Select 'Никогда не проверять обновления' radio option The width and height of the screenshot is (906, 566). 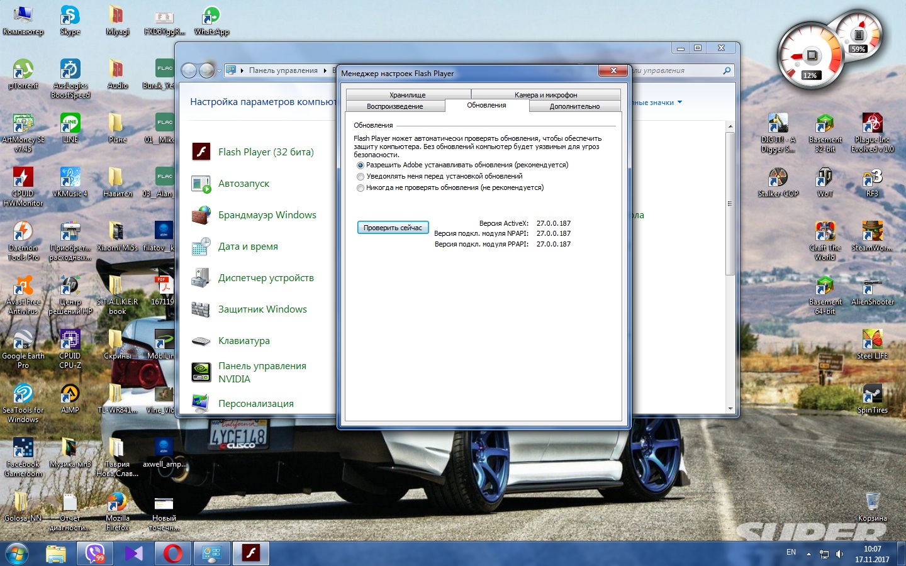point(361,188)
